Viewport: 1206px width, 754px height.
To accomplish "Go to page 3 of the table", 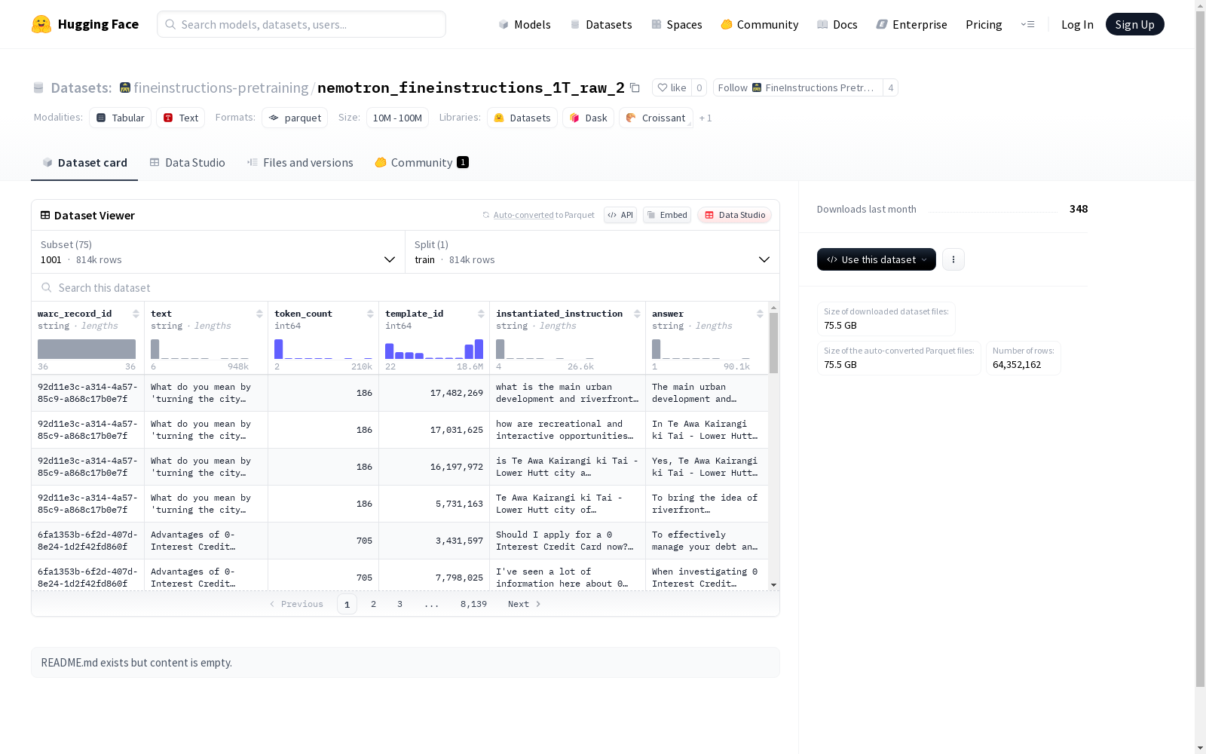I will (399, 604).
